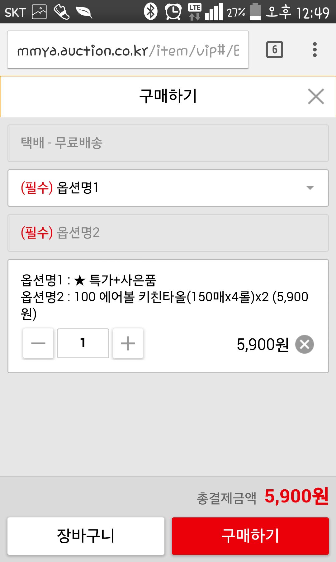
Task: Tap the gallery picture notification icon
Action: pyautogui.click(x=39, y=12)
